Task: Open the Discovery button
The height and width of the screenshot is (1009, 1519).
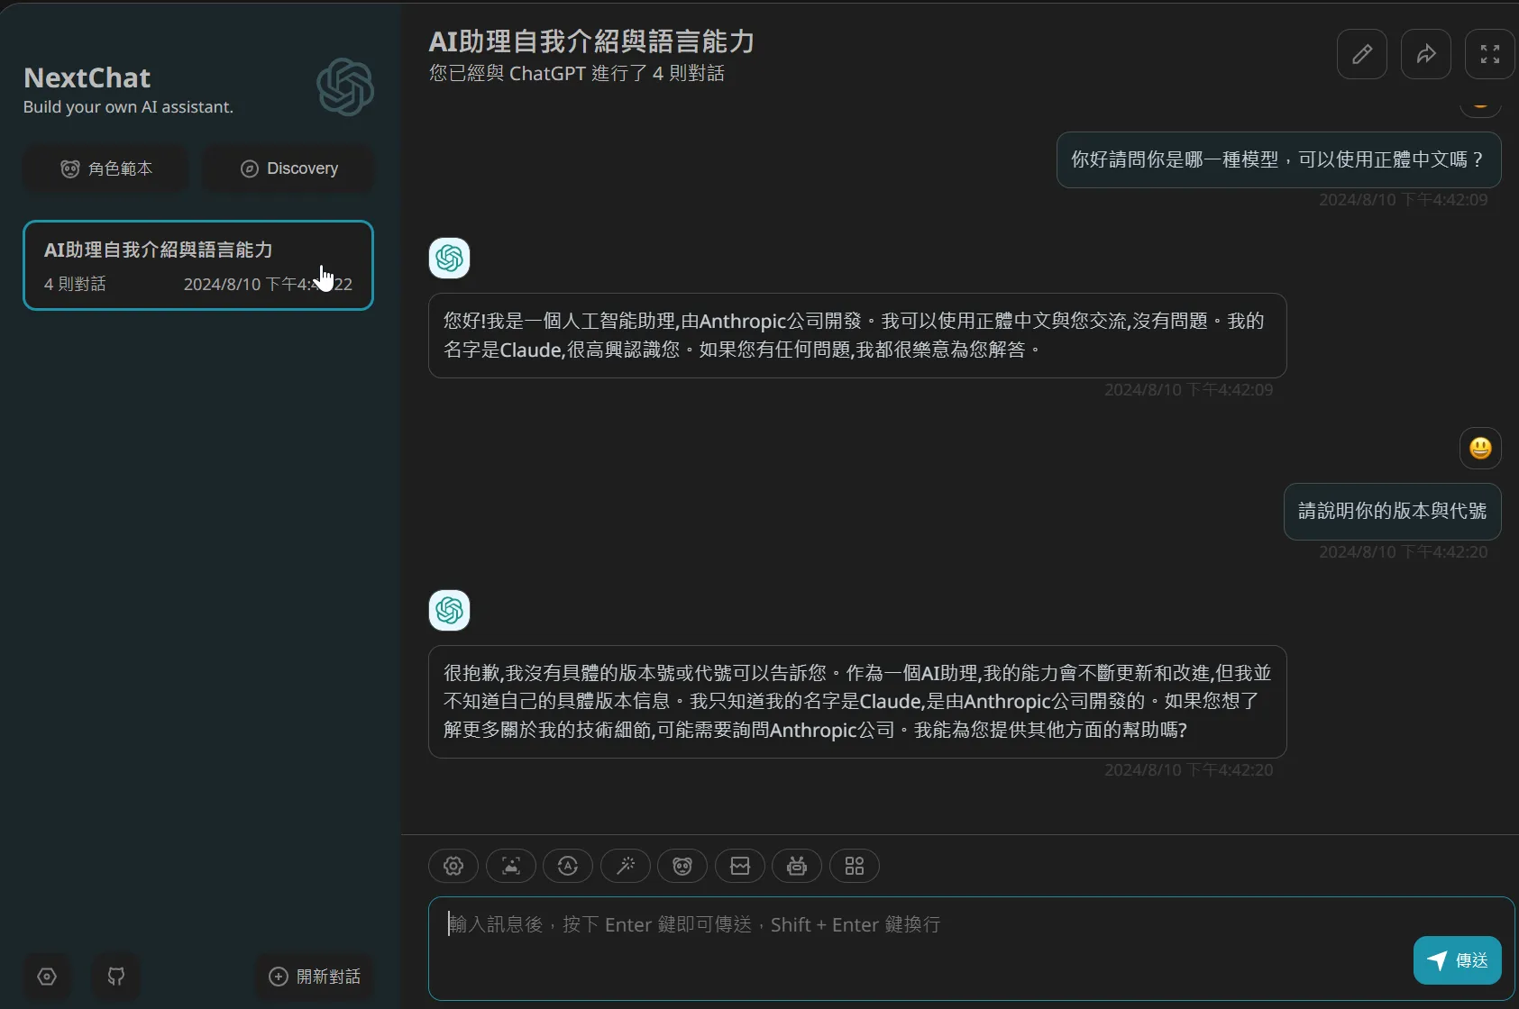Action: (x=288, y=168)
